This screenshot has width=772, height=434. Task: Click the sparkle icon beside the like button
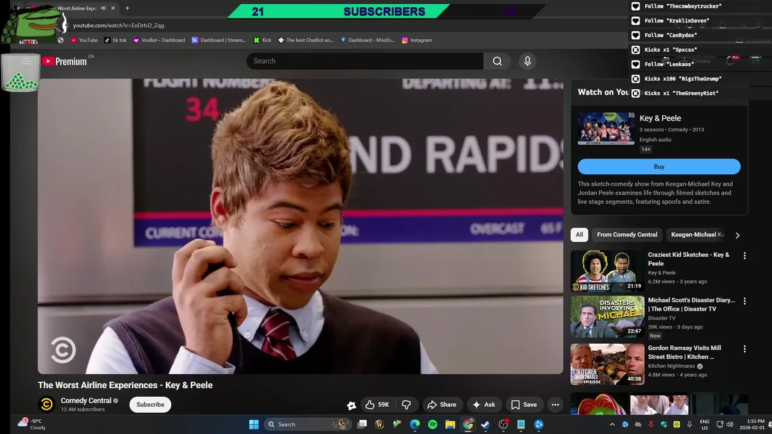click(x=351, y=405)
